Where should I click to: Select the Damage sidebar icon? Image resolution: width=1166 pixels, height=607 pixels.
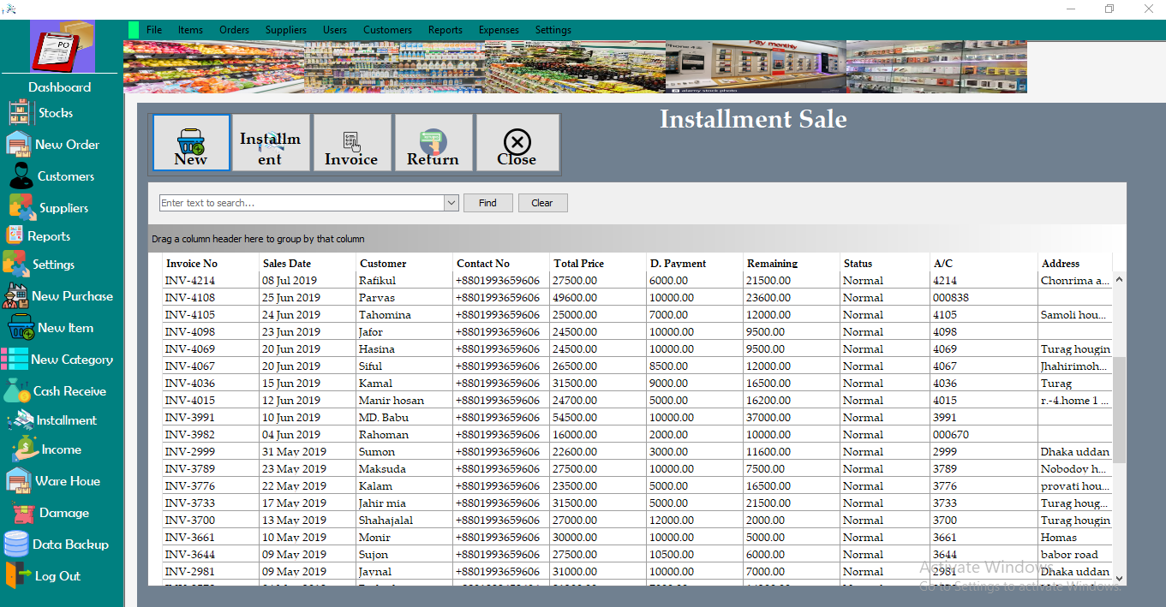61,512
